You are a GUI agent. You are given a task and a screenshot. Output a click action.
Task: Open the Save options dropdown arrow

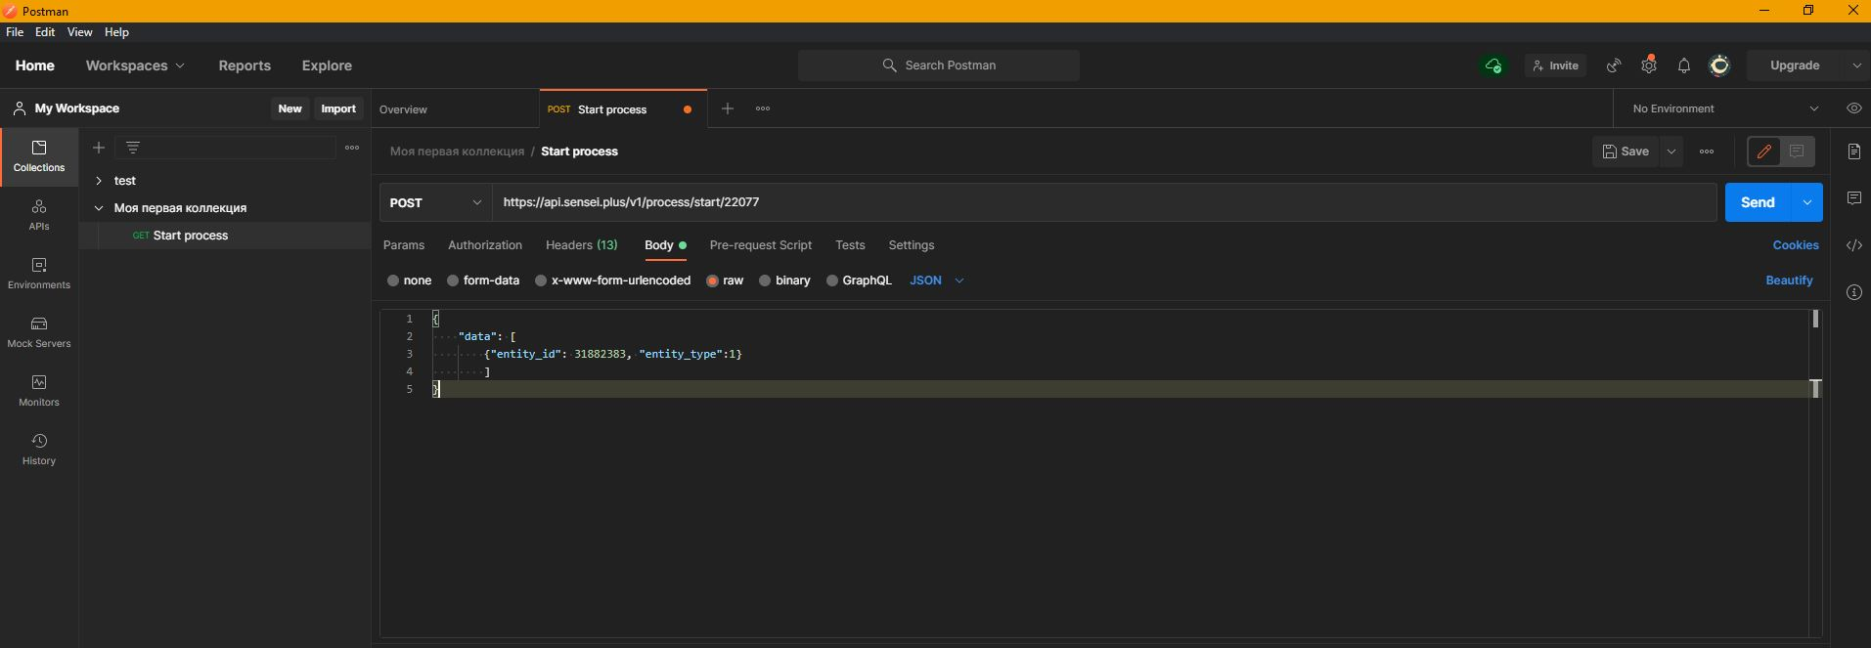tap(1671, 151)
